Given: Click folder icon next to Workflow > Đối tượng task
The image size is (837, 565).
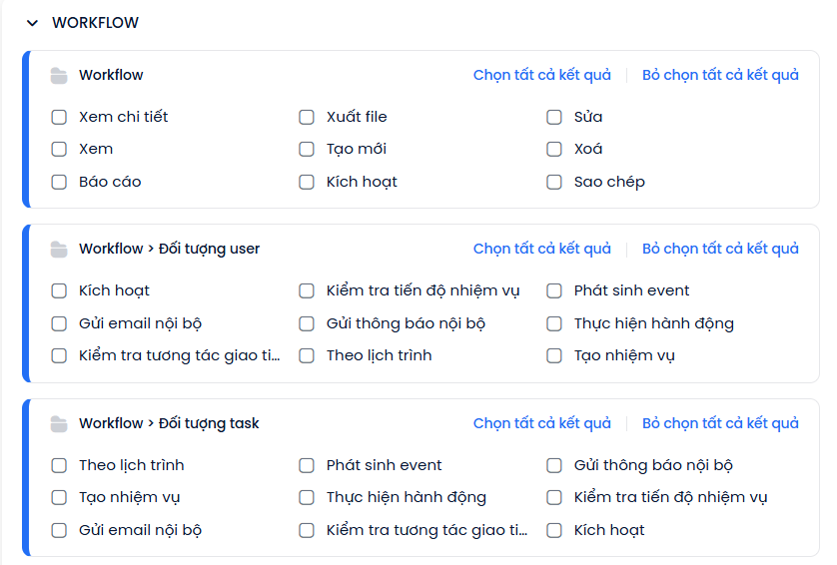Looking at the screenshot, I should (x=59, y=424).
